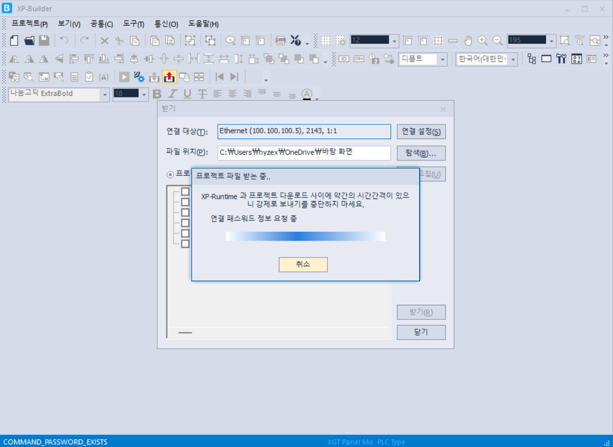Screen dimensions: 613x447
Task: Click the text color A swatch icon
Action: [307, 94]
